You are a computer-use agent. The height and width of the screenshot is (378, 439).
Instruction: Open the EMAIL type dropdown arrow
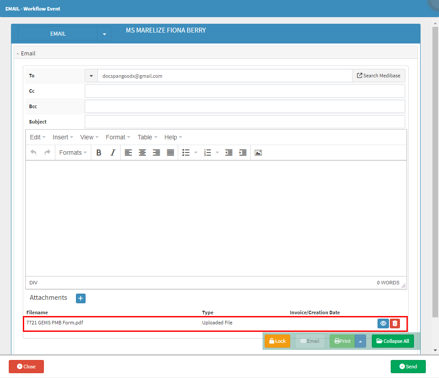[x=104, y=34]
